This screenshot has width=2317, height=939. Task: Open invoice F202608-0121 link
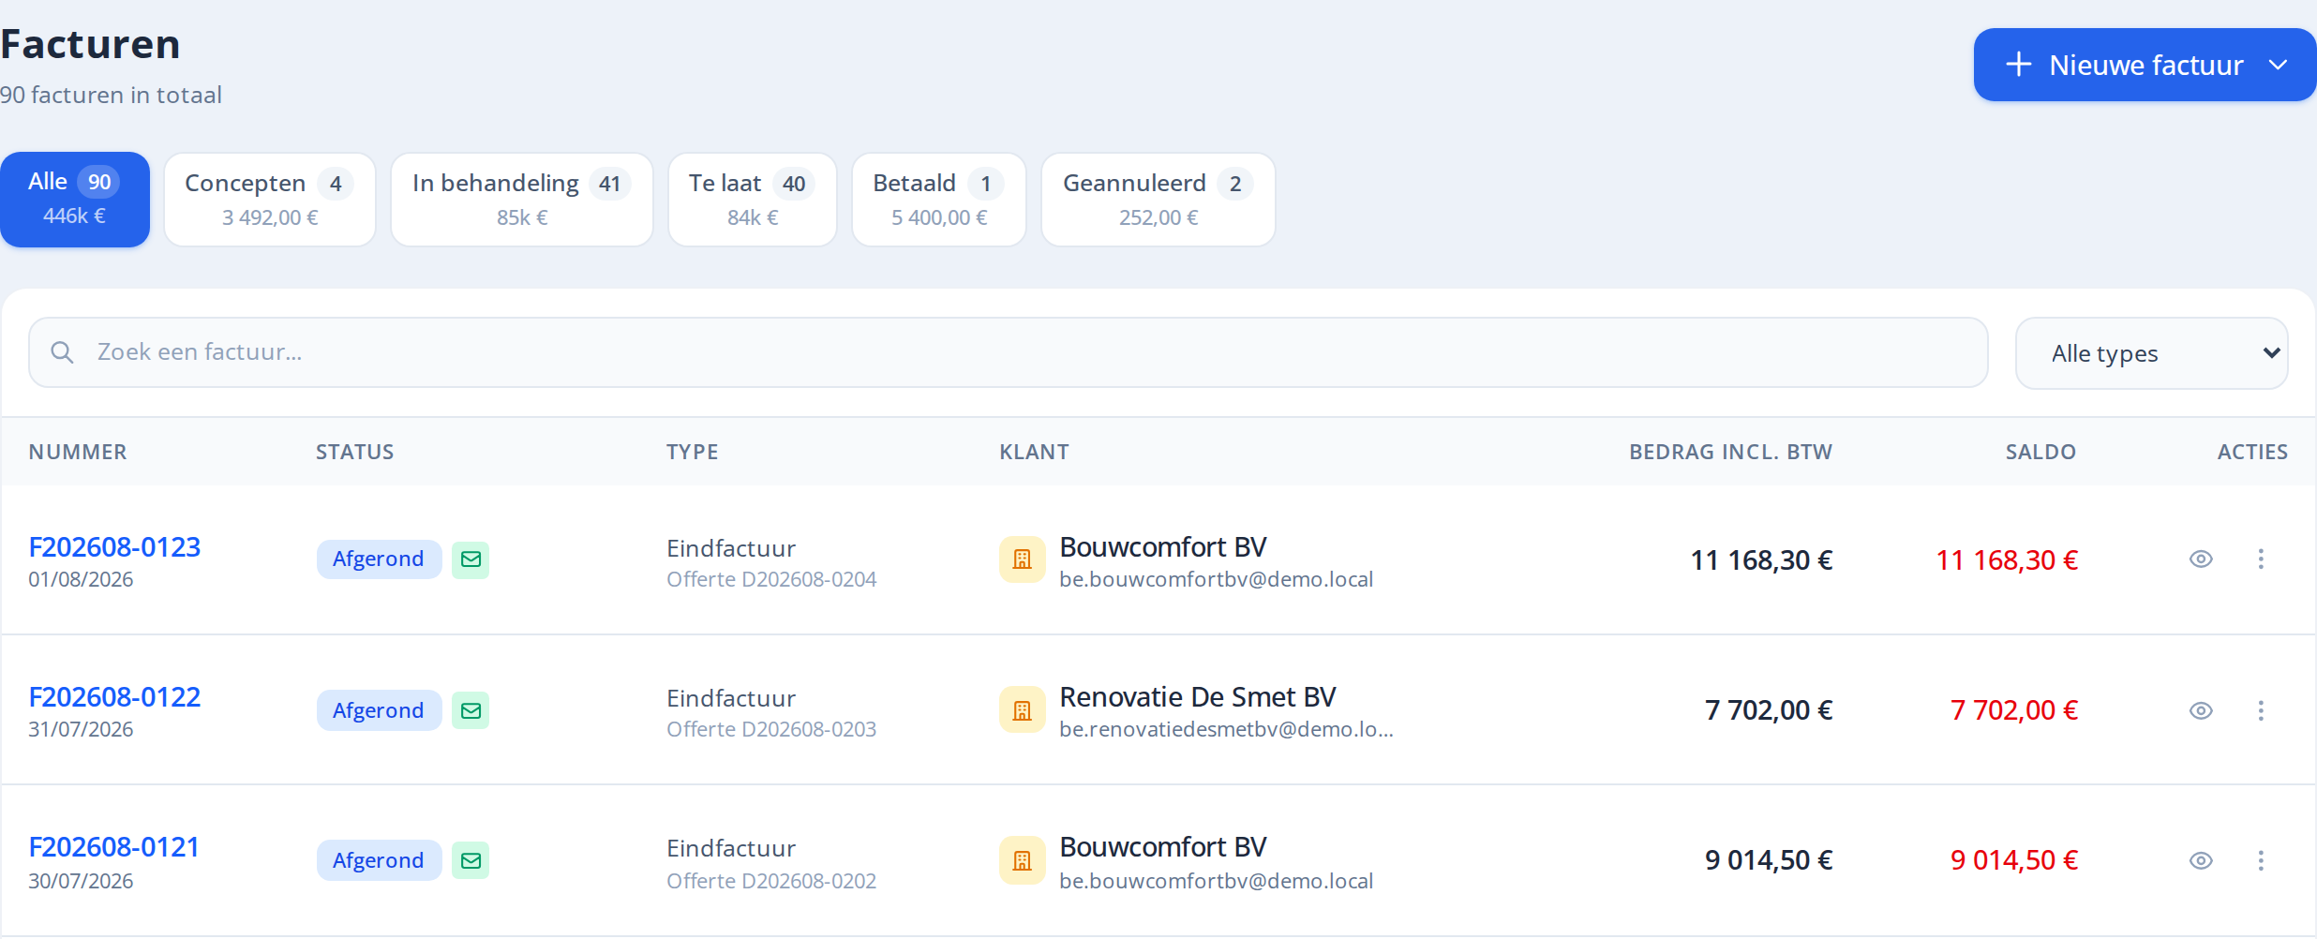point(114,847)
